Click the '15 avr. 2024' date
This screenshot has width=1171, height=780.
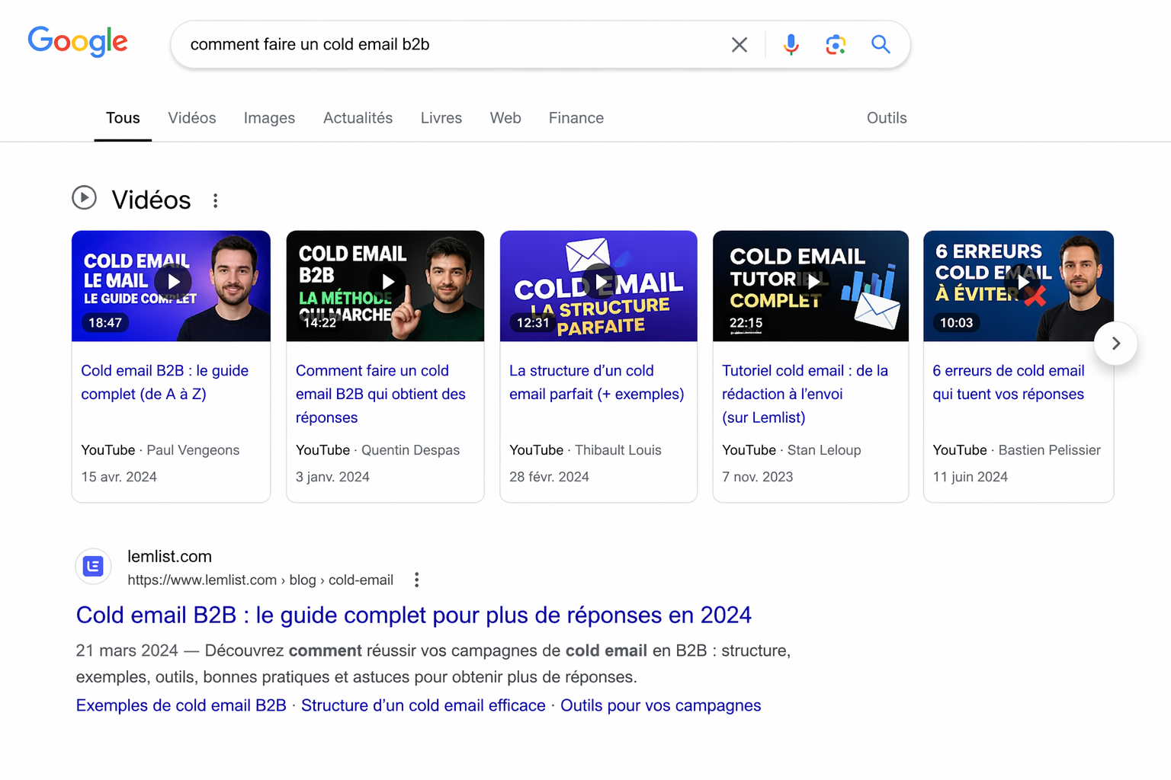pos(119,477)
